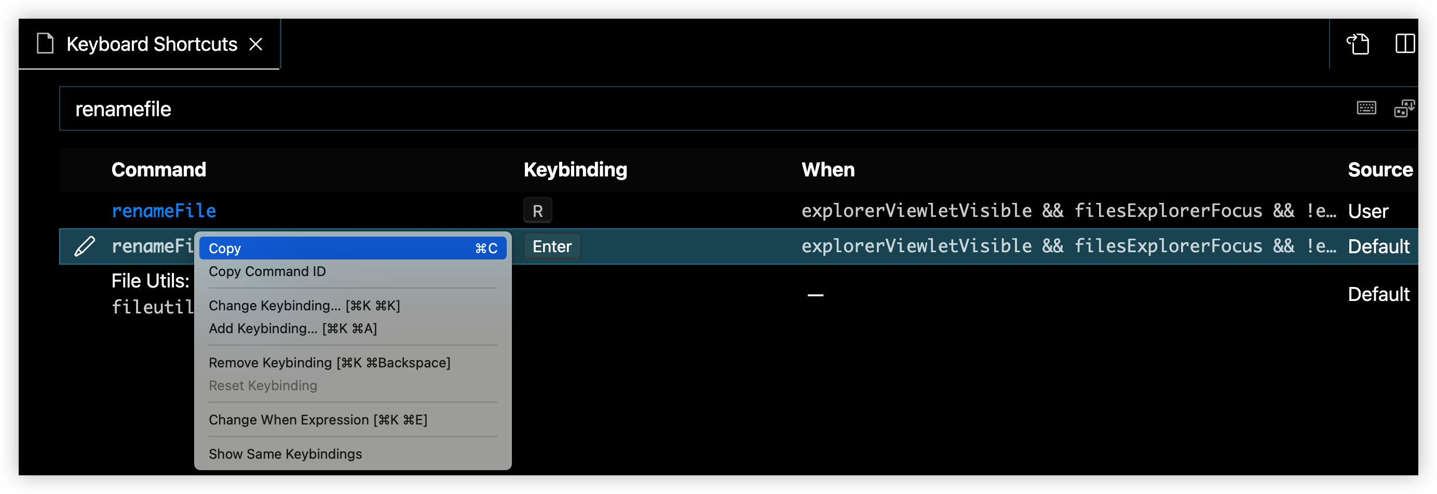Toggle Sort by Precedence icon in search box
This screenshot has height=494, width=1437.
point(1404,107)
